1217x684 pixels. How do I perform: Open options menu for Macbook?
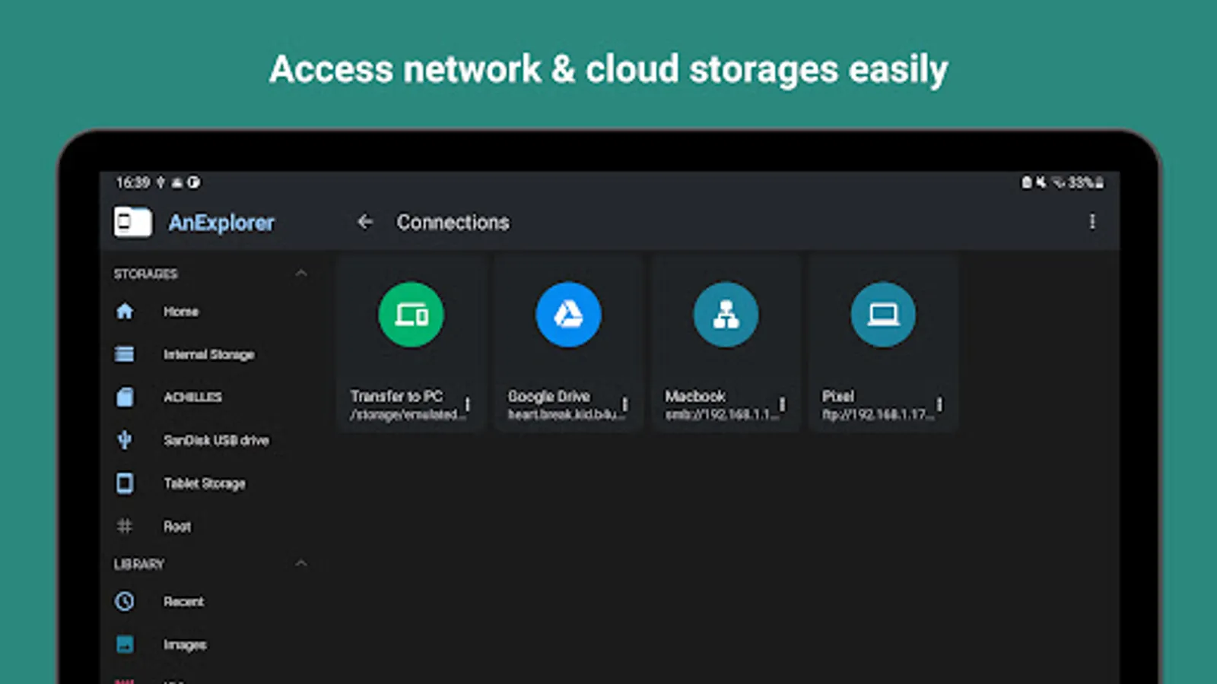pos(782,404)
